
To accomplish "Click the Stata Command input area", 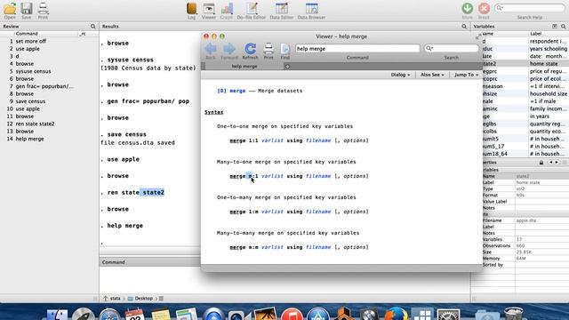I will 284,279.
